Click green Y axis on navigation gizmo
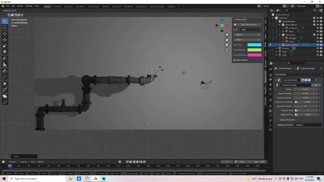324x182 pixels. 222,26
